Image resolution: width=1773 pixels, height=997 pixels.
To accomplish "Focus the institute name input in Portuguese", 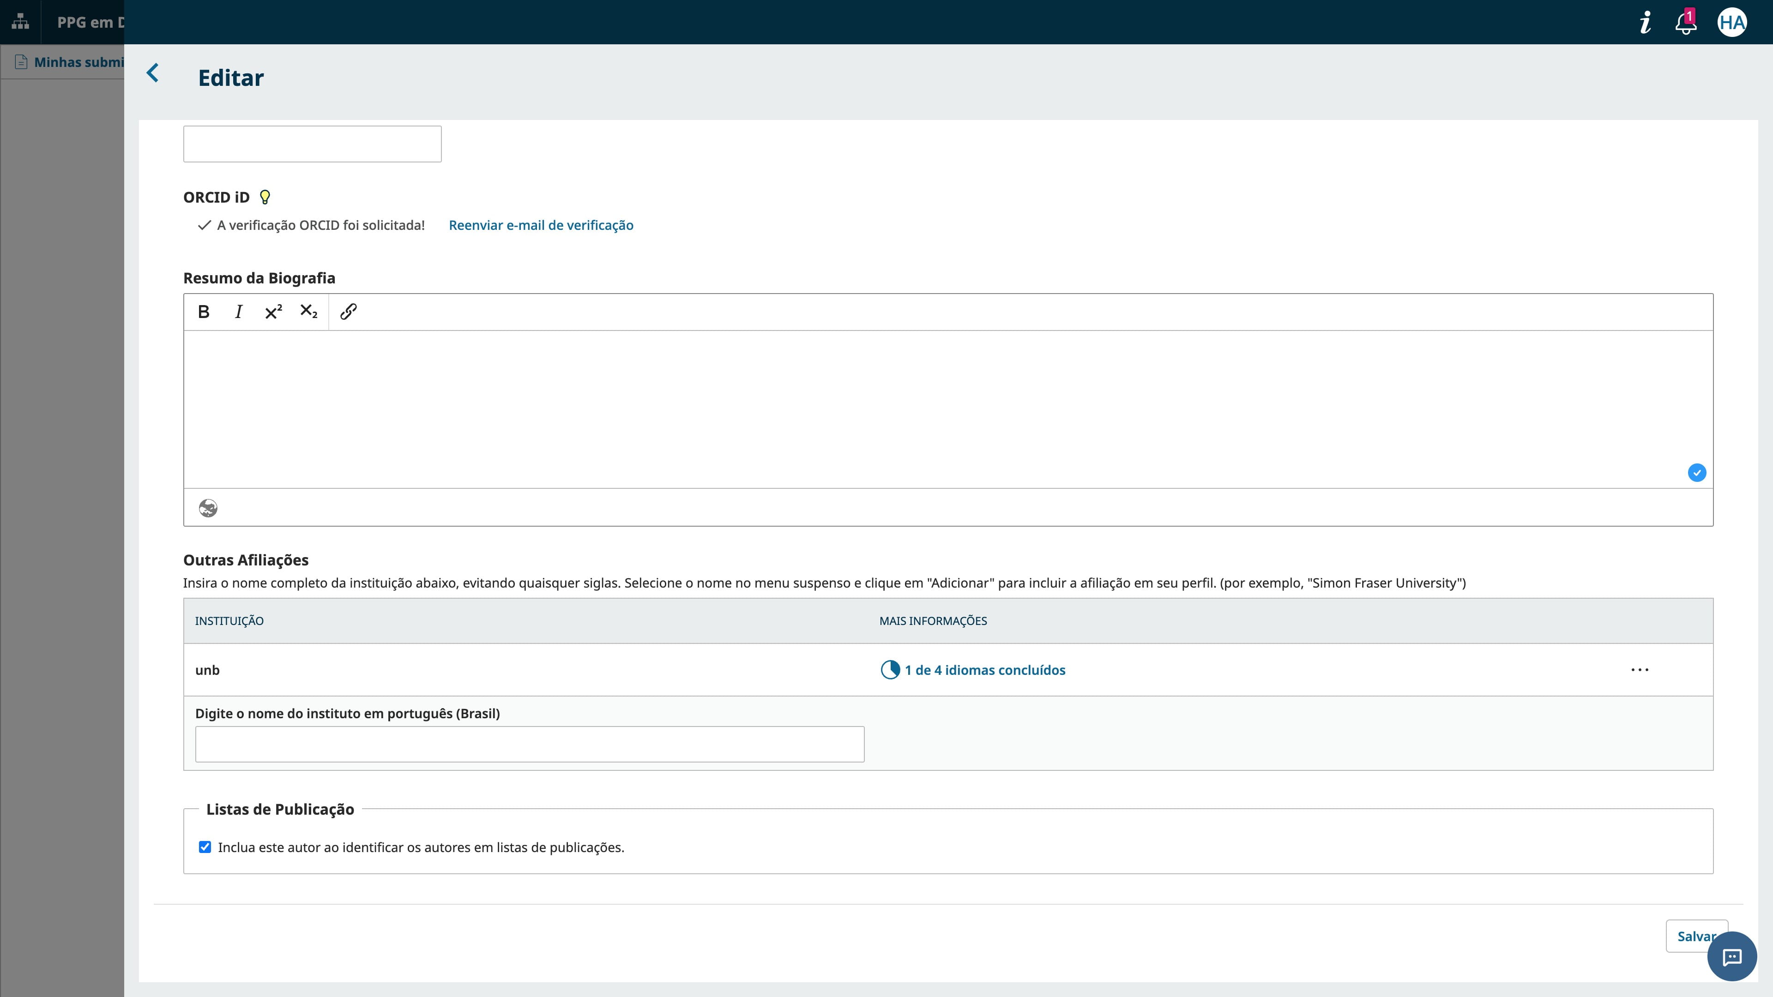I will tap(529, 744).
